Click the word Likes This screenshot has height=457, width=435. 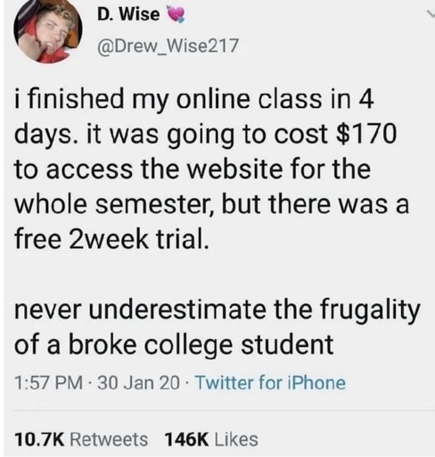click(236, 439)
